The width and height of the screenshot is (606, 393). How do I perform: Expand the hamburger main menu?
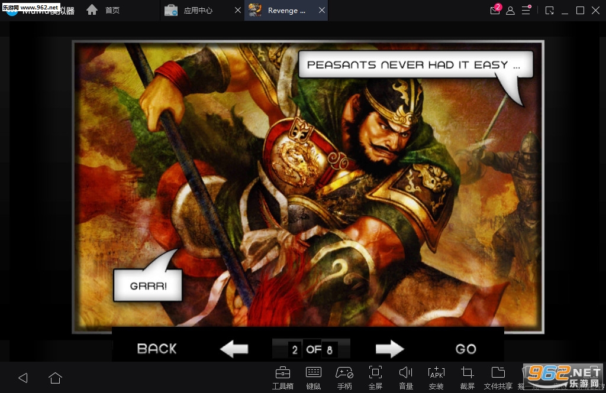click(x=526, y=10)
